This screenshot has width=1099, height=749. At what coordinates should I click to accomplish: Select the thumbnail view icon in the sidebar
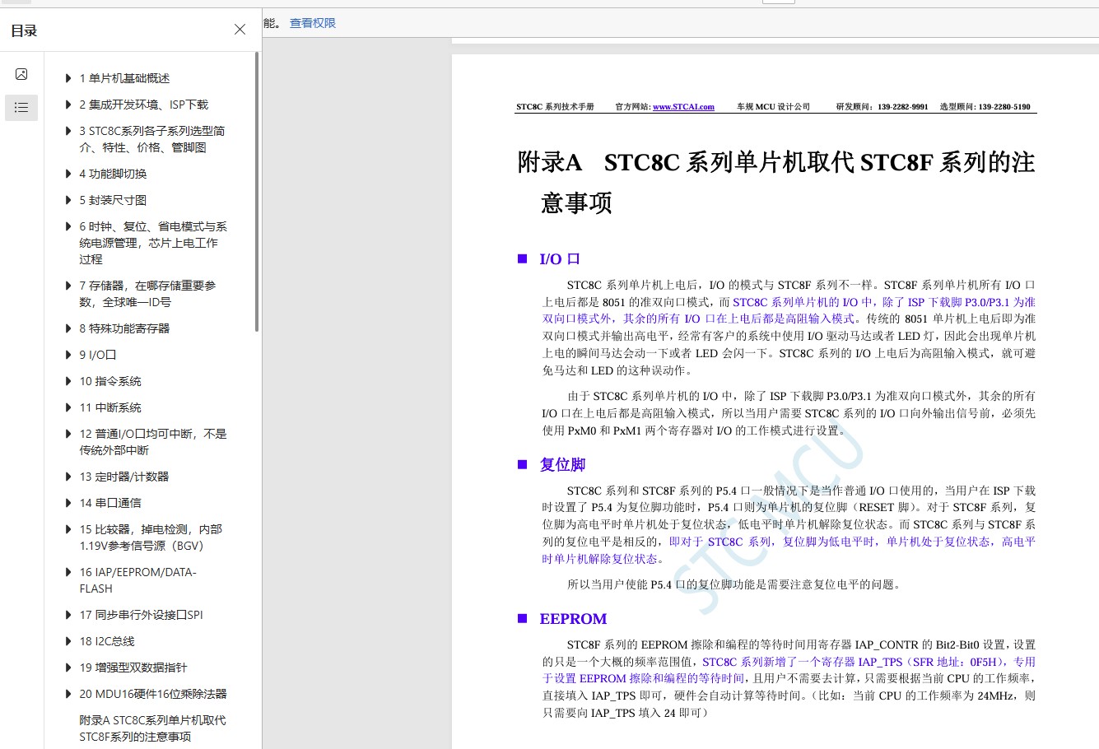click(21, 73)
